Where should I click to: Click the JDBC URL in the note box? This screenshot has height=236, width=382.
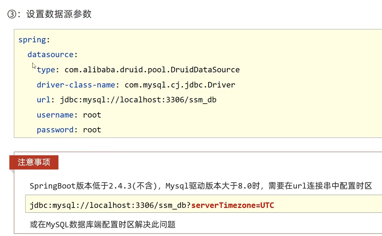tap(110, 205)
